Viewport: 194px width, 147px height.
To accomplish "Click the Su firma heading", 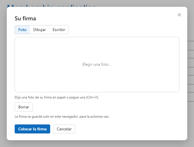I will [25, 18].
